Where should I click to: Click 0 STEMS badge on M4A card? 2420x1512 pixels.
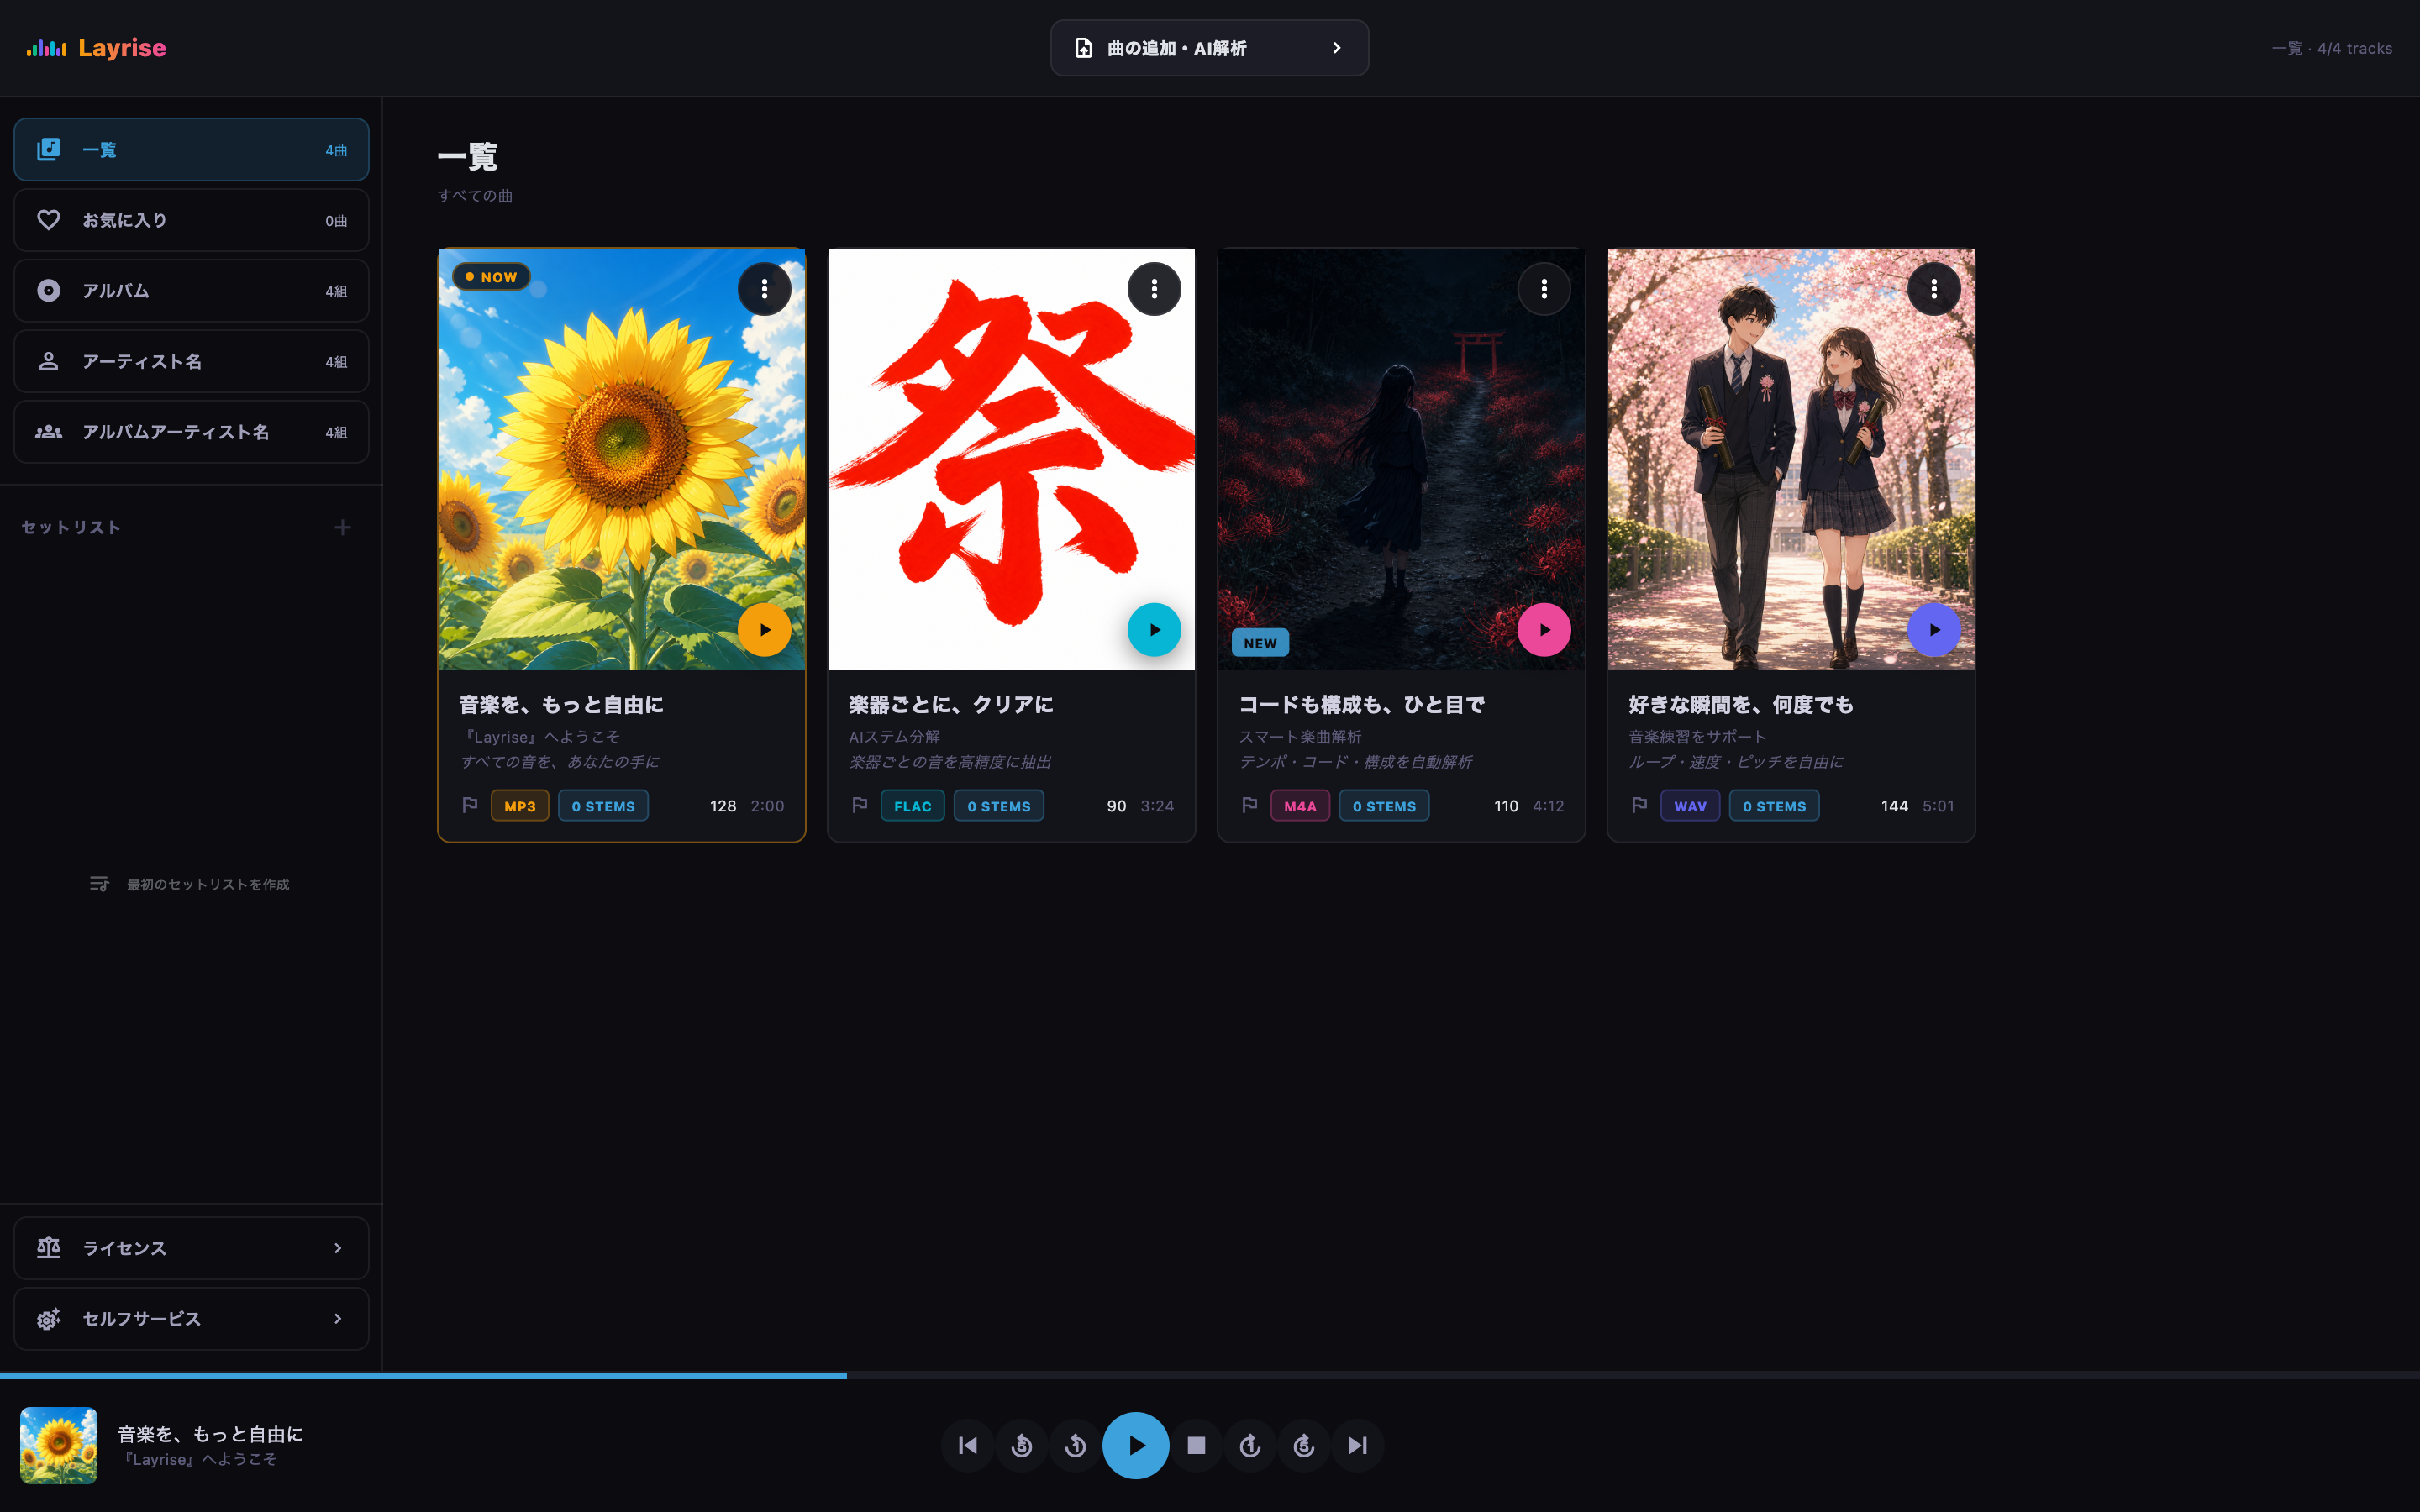[1384, 806]
